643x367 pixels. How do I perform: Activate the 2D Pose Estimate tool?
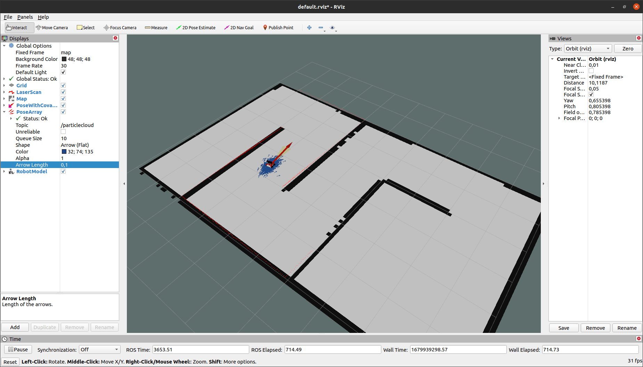click(196, 27)
